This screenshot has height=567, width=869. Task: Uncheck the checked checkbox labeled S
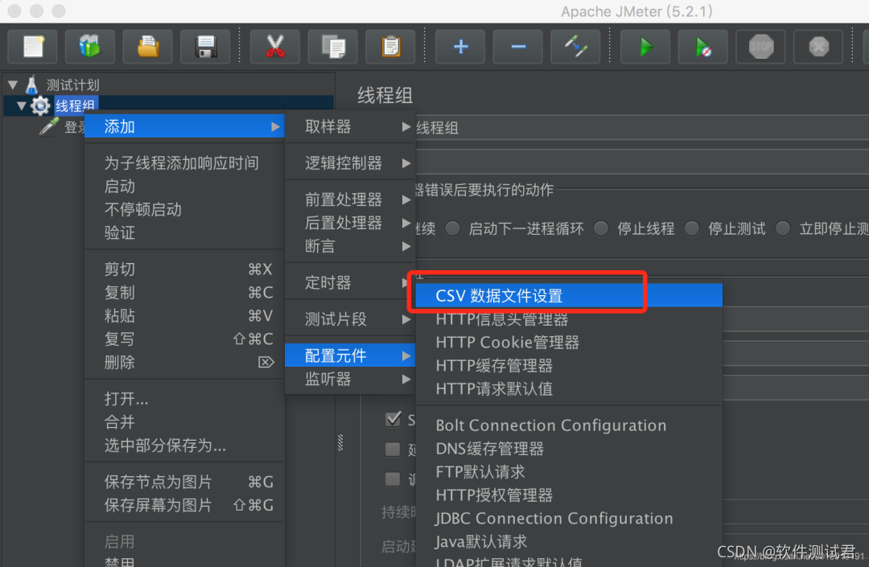[393, 419]
